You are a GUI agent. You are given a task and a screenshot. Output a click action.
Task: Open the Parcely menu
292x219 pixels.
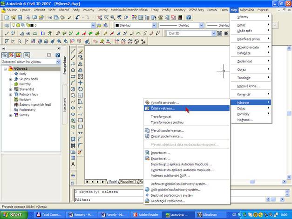coord(102,10)
